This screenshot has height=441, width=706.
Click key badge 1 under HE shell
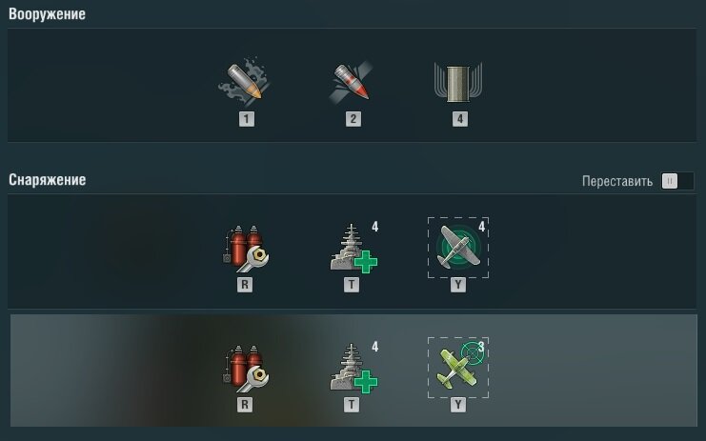pos(246,119)
